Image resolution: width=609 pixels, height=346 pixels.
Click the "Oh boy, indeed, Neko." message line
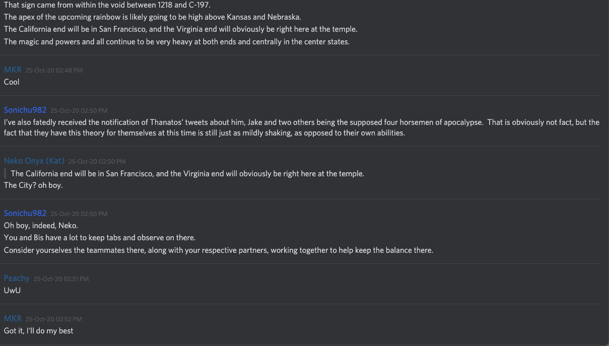point(41,226)
